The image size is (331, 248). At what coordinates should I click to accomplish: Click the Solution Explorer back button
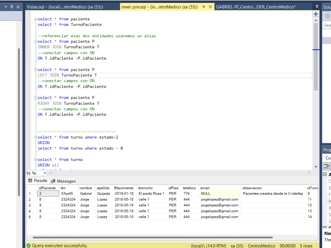(327, 16)
